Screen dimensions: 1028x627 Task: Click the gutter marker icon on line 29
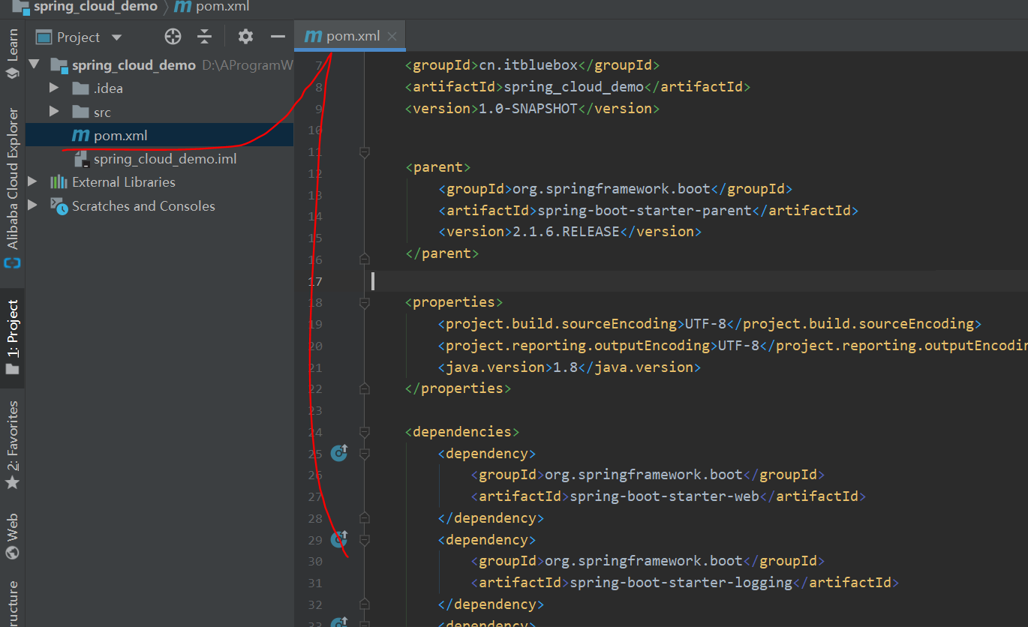[x=340, y=538]
